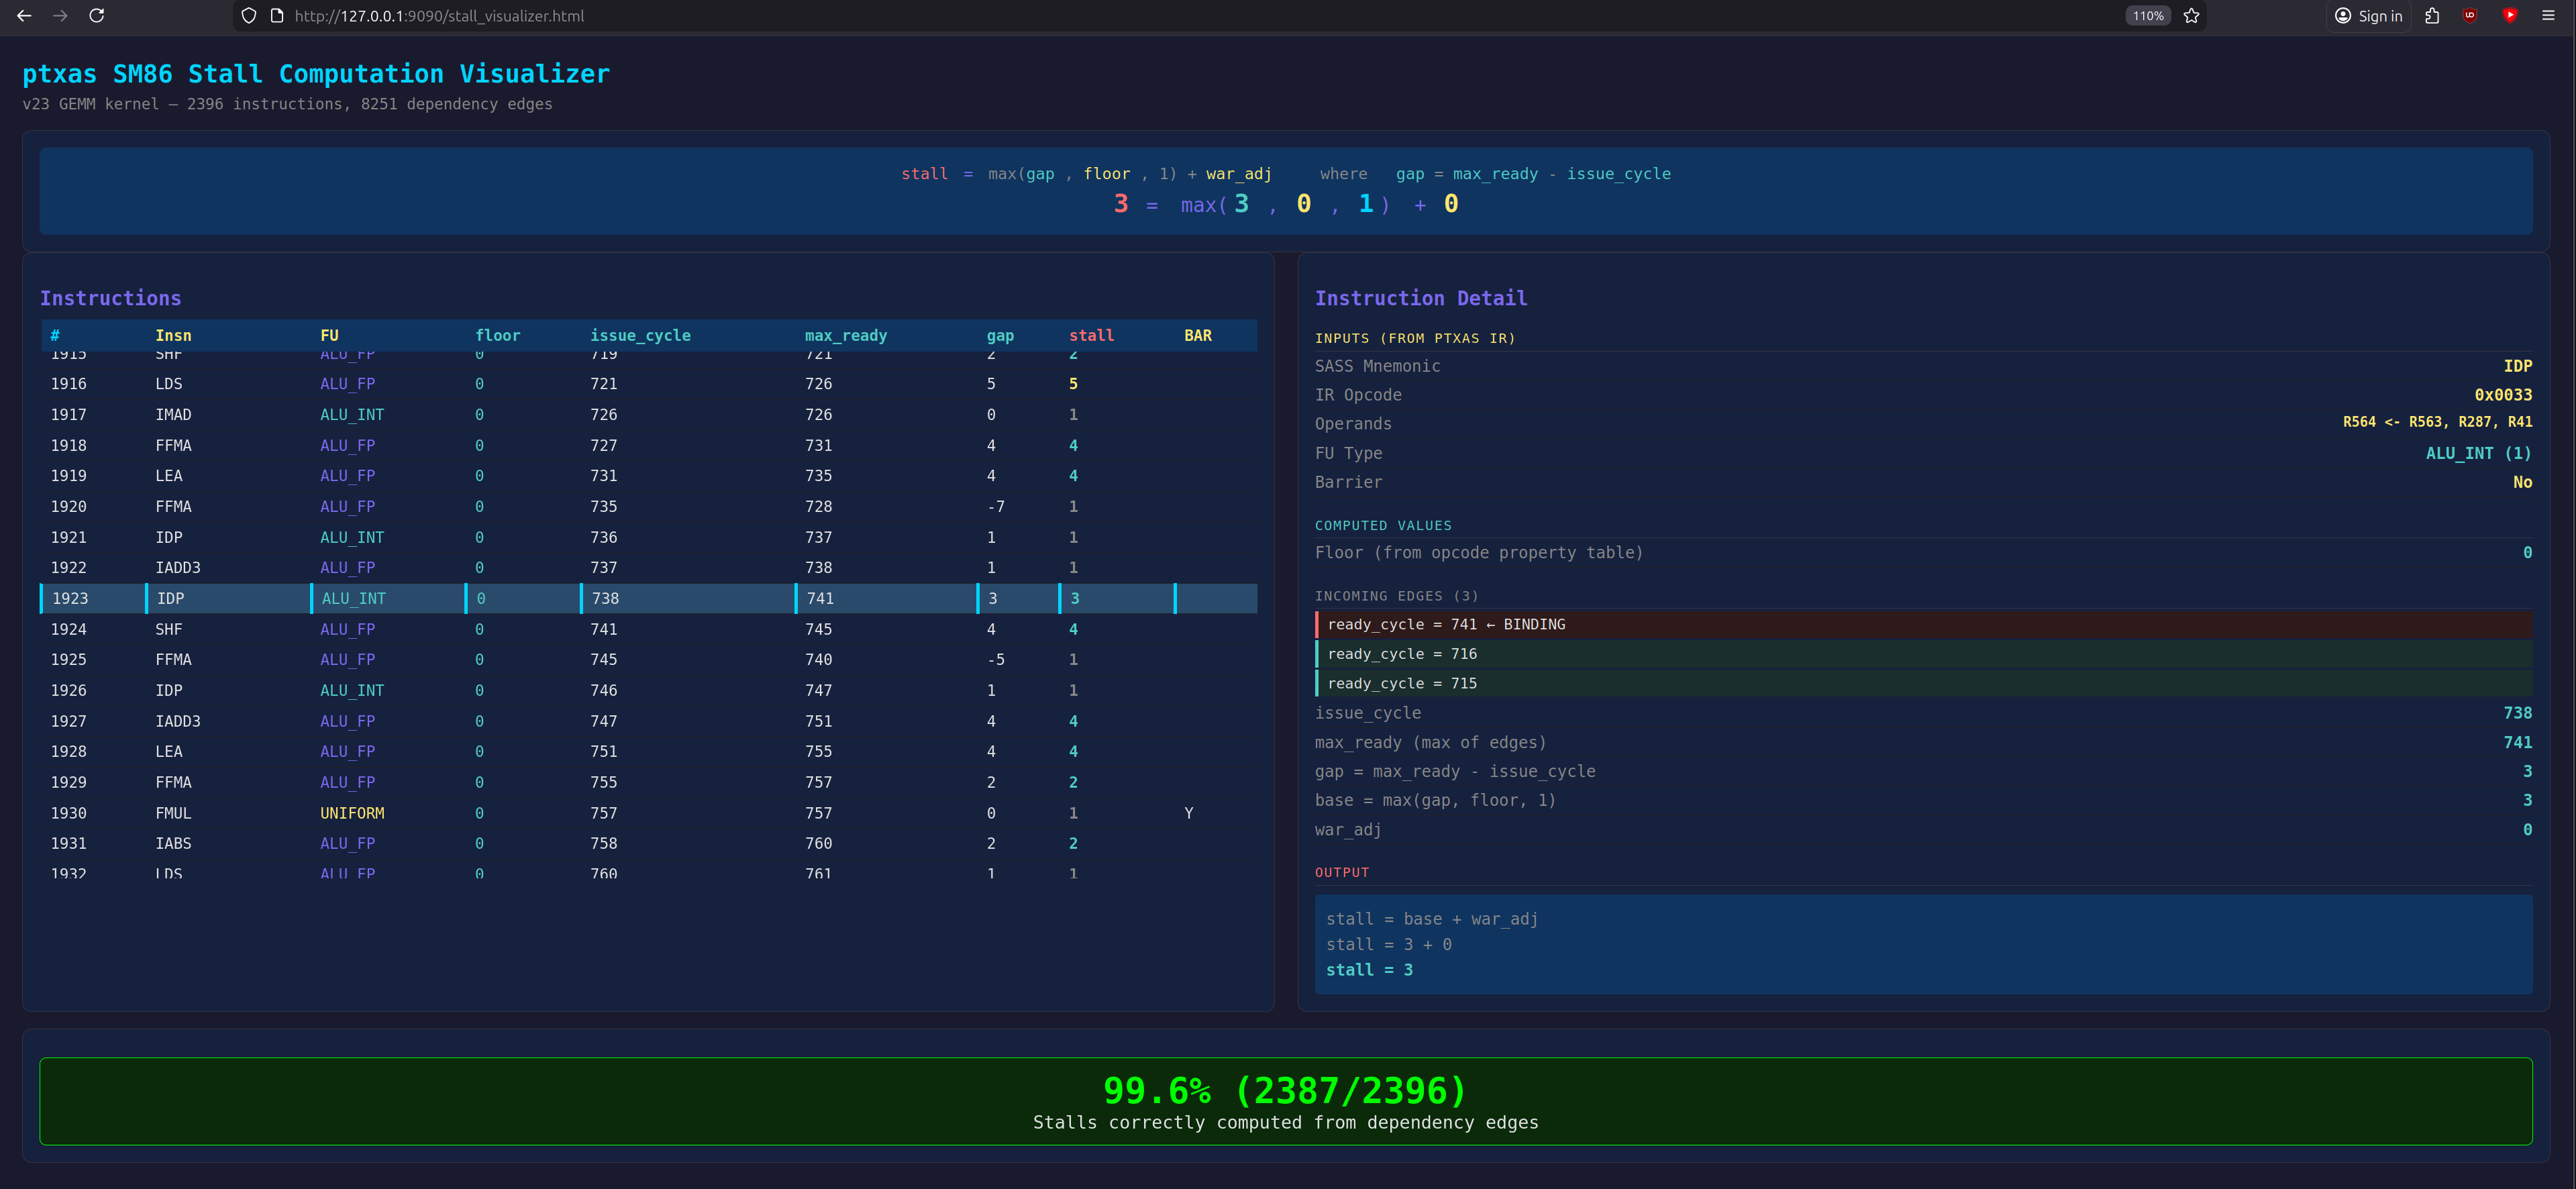Open the uBlock Origin extension icon
This screenshot has height=1189, width=2576.
pos(2470,16)
